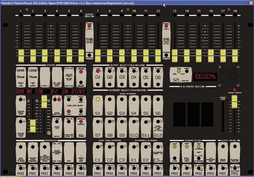Screen dimensions: 254x177
Task: Toggle the Swap+Flash=Solo key
Action: 187,152
